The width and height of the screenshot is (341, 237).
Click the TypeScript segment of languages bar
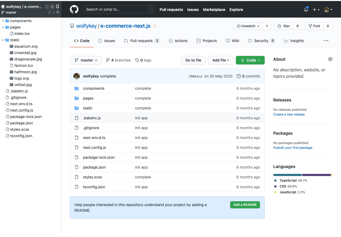tap(287, 175)
